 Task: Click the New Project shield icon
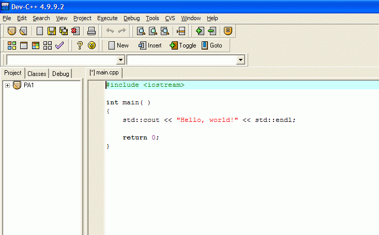click(x=11, y=31)
